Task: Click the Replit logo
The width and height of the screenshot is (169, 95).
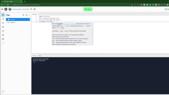Action: [x=6, y=9]
